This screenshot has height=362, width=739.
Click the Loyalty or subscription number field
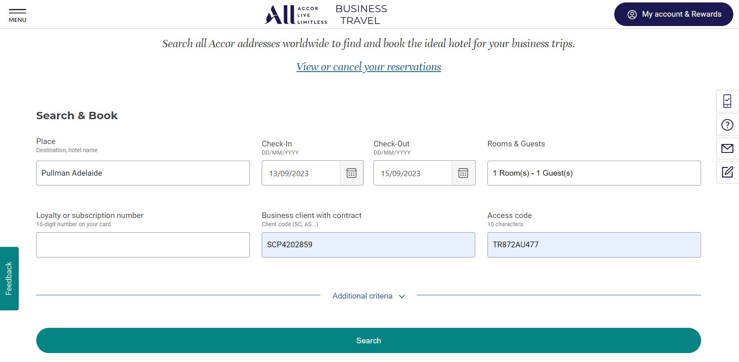[143, 245]
